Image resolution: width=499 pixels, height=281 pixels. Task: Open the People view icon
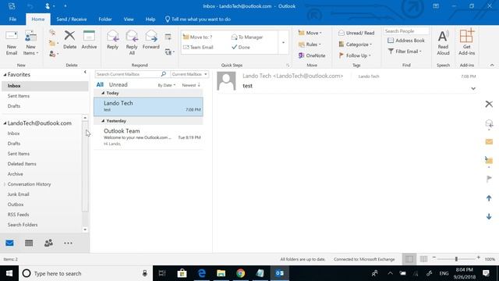48,243
